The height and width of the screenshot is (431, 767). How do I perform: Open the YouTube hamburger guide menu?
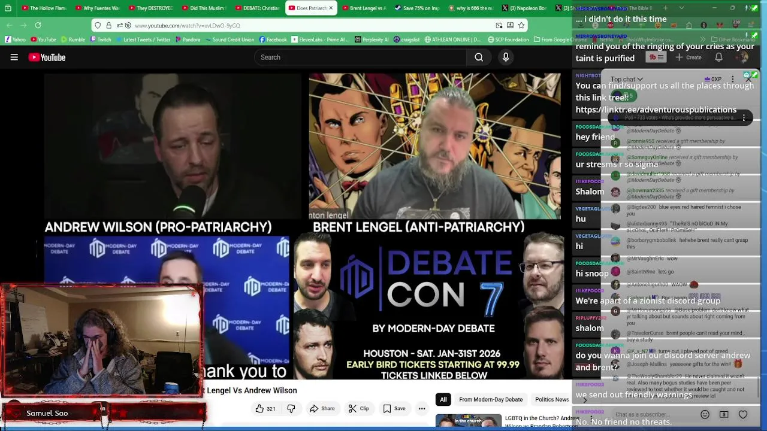[14, 57]
